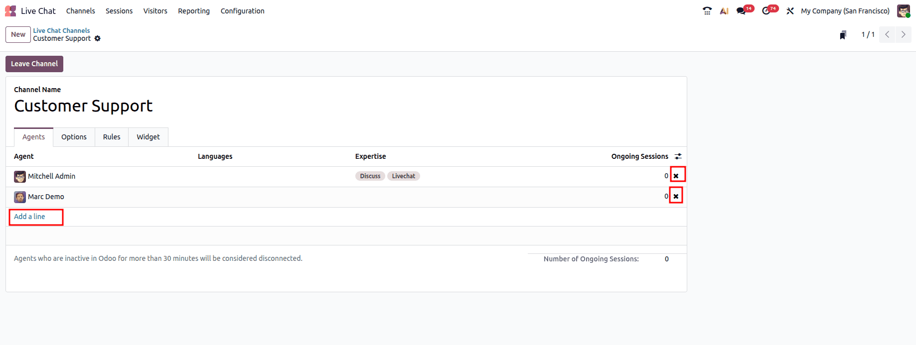Go to the next record arrow
916x345 pixels.
[903, 34]
